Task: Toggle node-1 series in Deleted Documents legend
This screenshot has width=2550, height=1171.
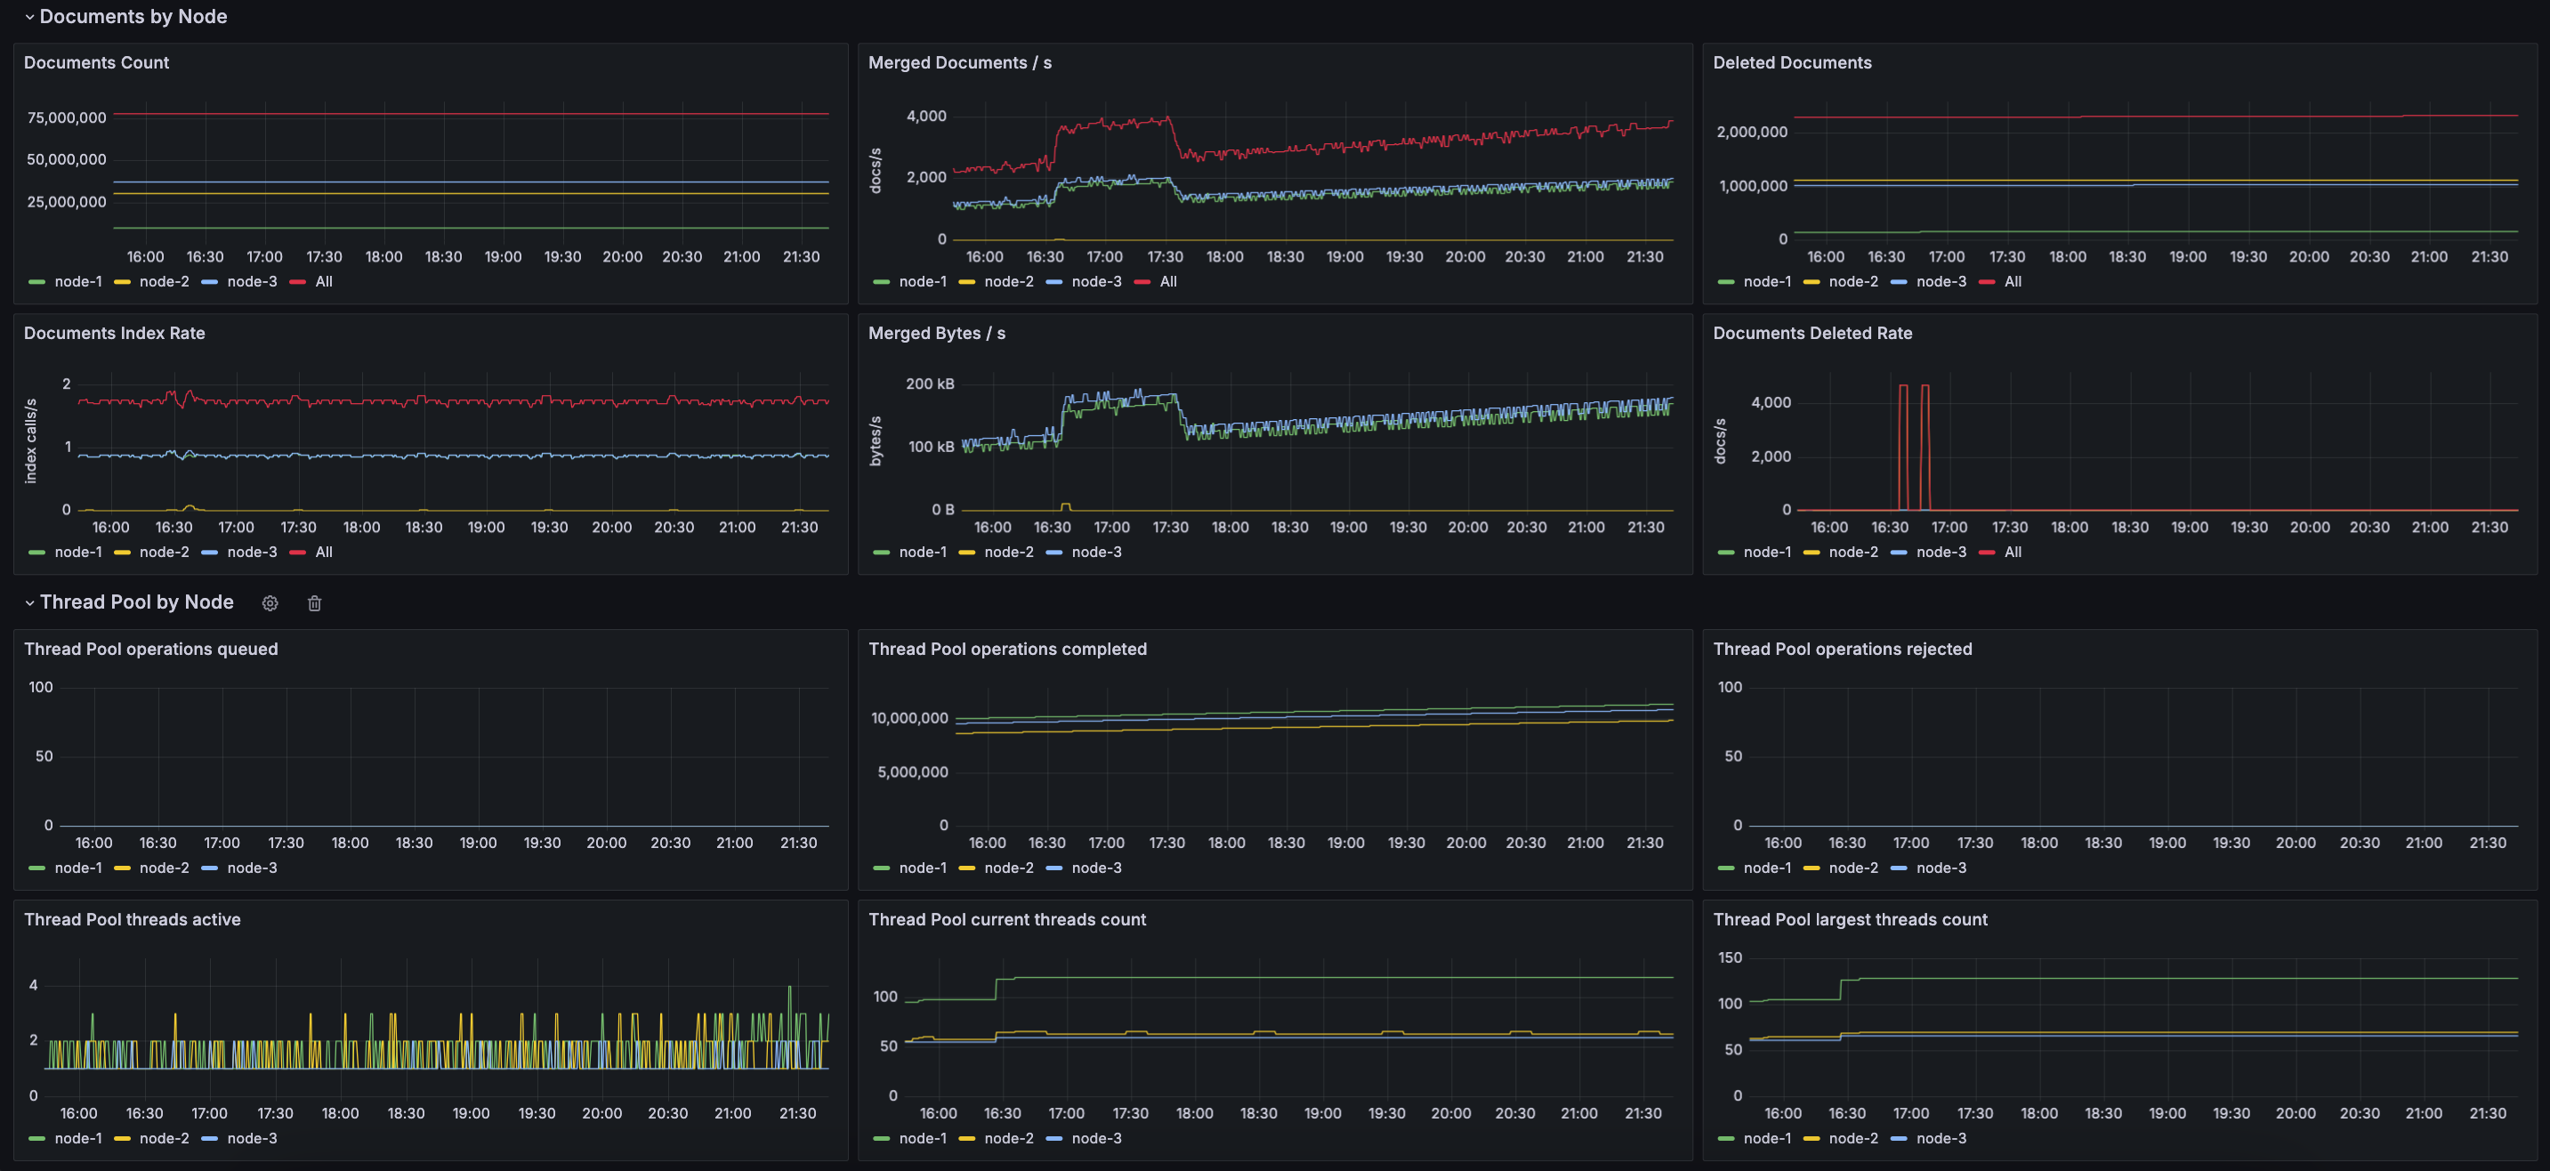Action: click(1767, 282)
